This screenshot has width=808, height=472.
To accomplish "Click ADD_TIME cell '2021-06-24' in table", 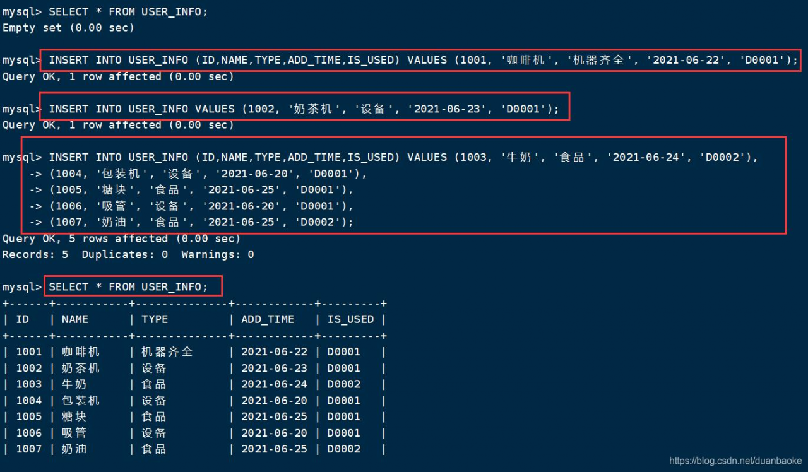I will pyautogui.click(x=274, y=384).
